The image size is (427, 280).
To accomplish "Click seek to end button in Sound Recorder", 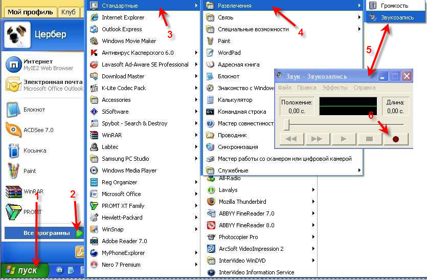I will pyautogui.click(x=317, y=139).
